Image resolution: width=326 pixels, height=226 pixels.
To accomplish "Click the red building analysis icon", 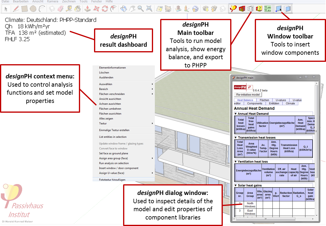I will [x=242, y=9].
